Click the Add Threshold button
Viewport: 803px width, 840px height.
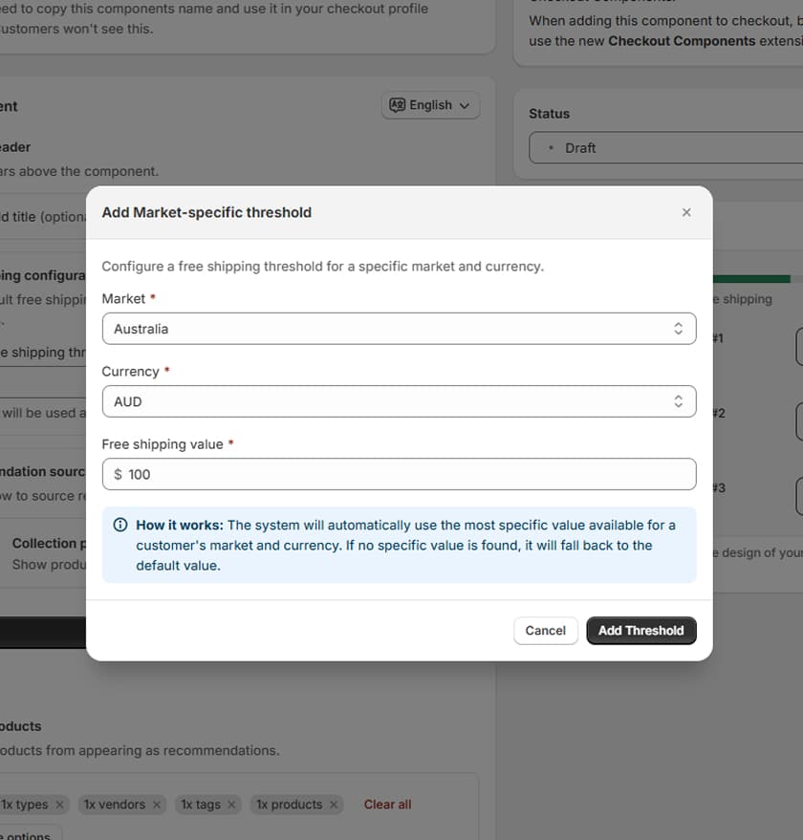pos(641,631)
